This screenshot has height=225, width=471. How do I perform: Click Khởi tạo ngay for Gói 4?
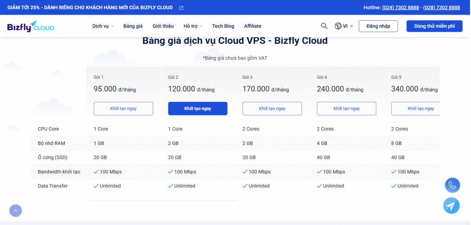click(346, 108)
